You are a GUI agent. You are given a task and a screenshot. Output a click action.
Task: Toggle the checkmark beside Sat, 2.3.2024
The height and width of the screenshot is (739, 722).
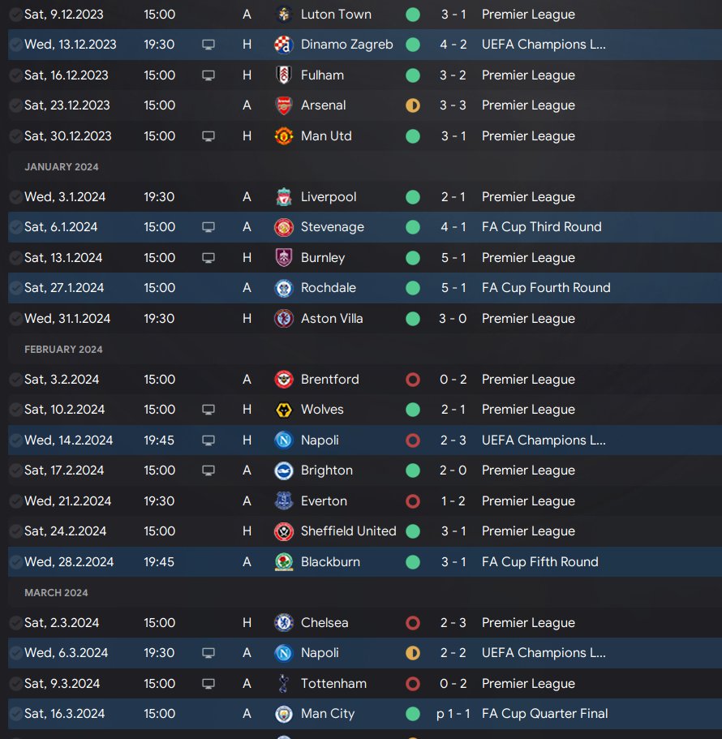(15, 623)
